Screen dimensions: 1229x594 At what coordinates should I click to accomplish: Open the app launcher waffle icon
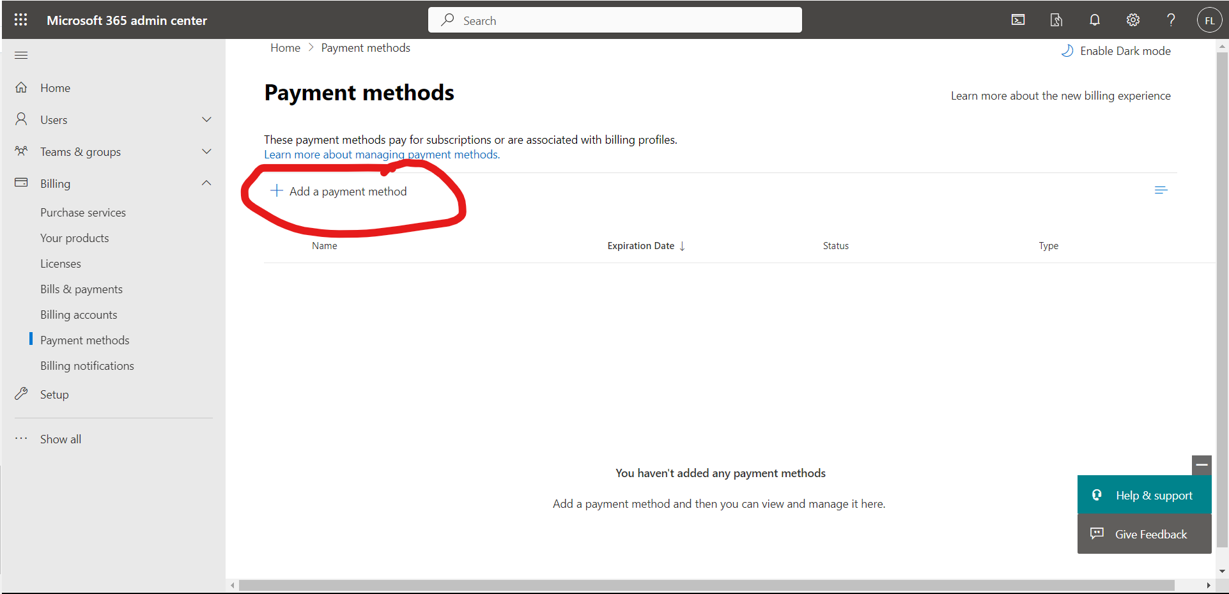coord(20,20)
